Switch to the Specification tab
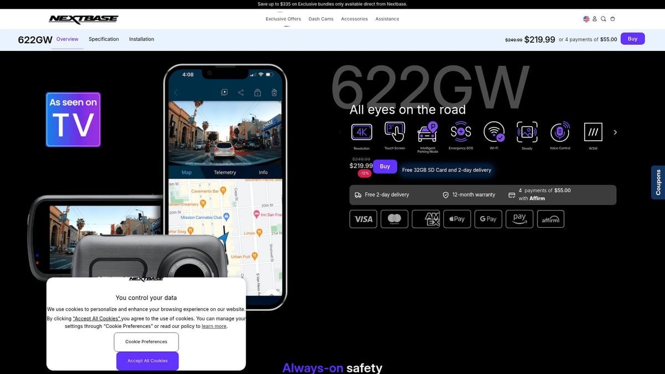The height and width of the screenshot is (374, 665). click(x=104, y=39)
